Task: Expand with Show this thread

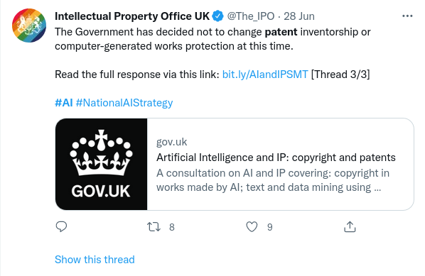Action: 95,260
